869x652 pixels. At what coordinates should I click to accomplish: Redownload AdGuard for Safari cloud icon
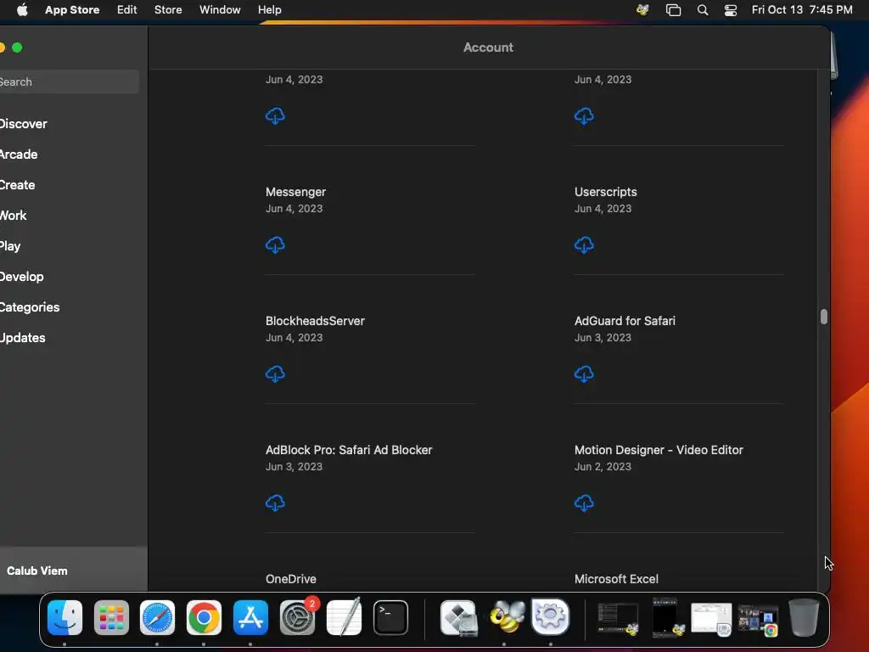coord(584,374)
